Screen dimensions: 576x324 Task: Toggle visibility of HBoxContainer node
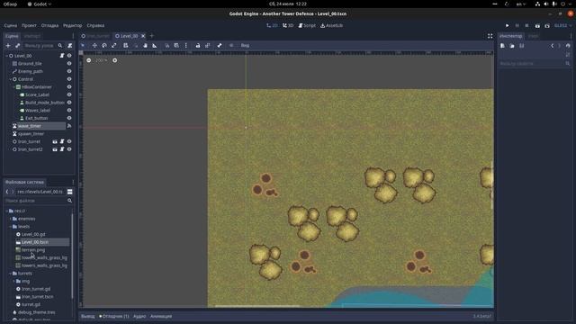point(69,87)
